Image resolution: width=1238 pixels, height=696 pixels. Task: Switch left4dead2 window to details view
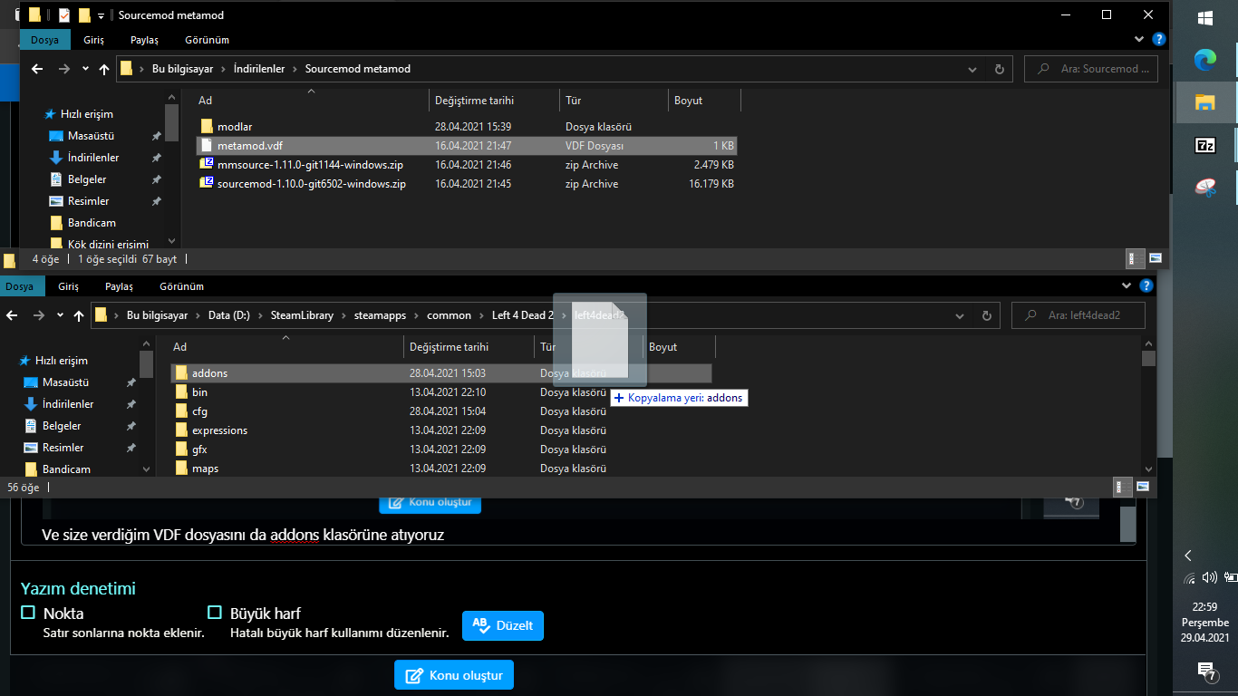[1122, 487]
